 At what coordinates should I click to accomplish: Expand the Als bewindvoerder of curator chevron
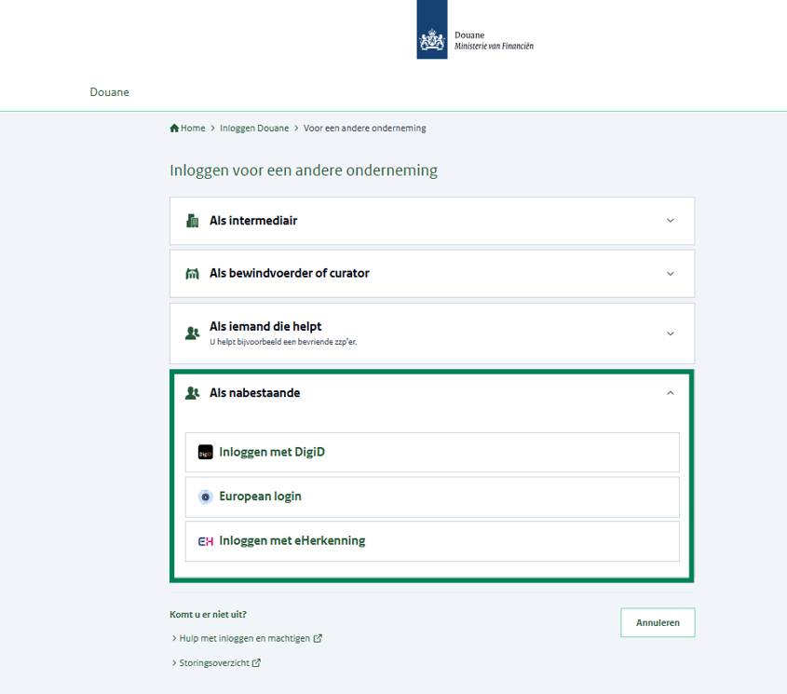670,274
